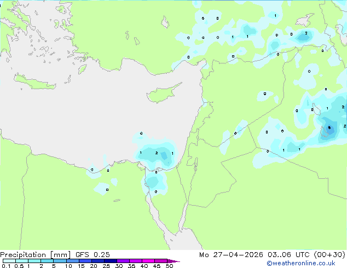This screenshot has height=268, width=347.
Task: Click the value label on darkest blue patch
Action: [x=329, y=127]
